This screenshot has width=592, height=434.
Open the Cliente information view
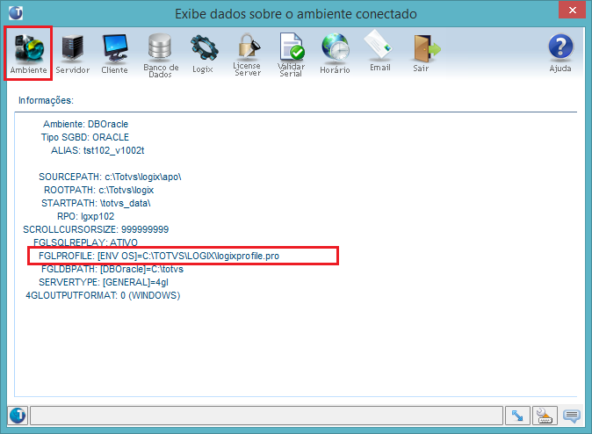click(114, 54)
